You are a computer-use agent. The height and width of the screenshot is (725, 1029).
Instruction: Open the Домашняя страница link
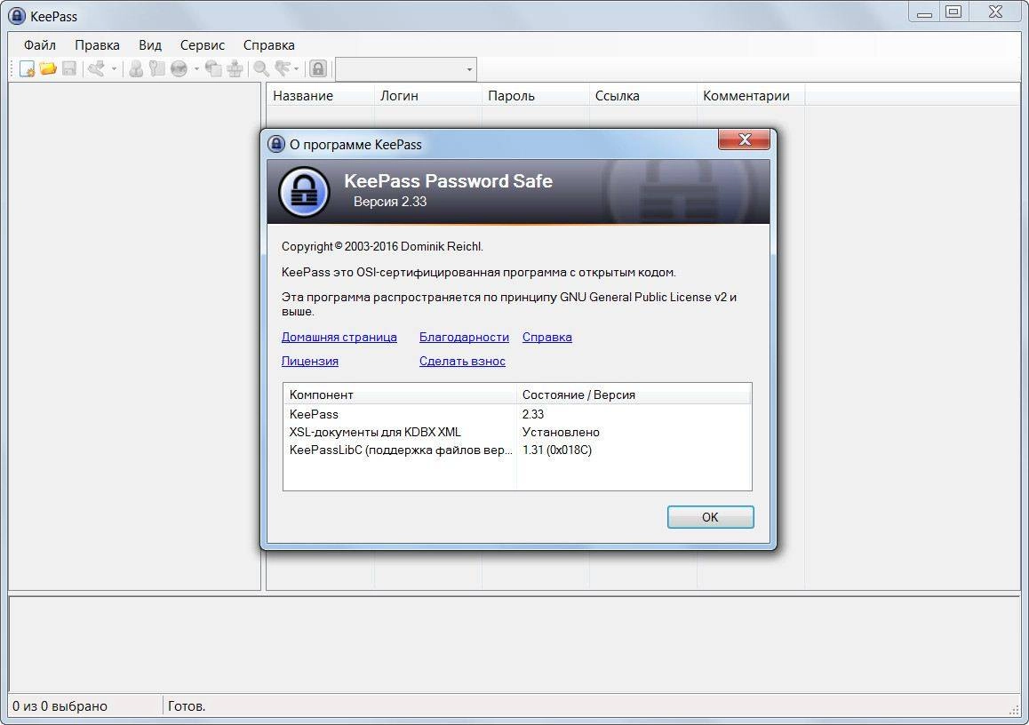(x=339, y=338)
